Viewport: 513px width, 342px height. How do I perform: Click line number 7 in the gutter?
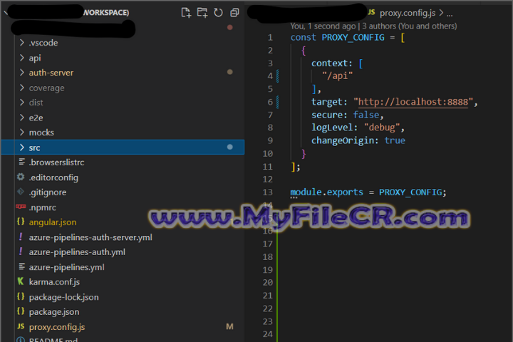point(270,115)
